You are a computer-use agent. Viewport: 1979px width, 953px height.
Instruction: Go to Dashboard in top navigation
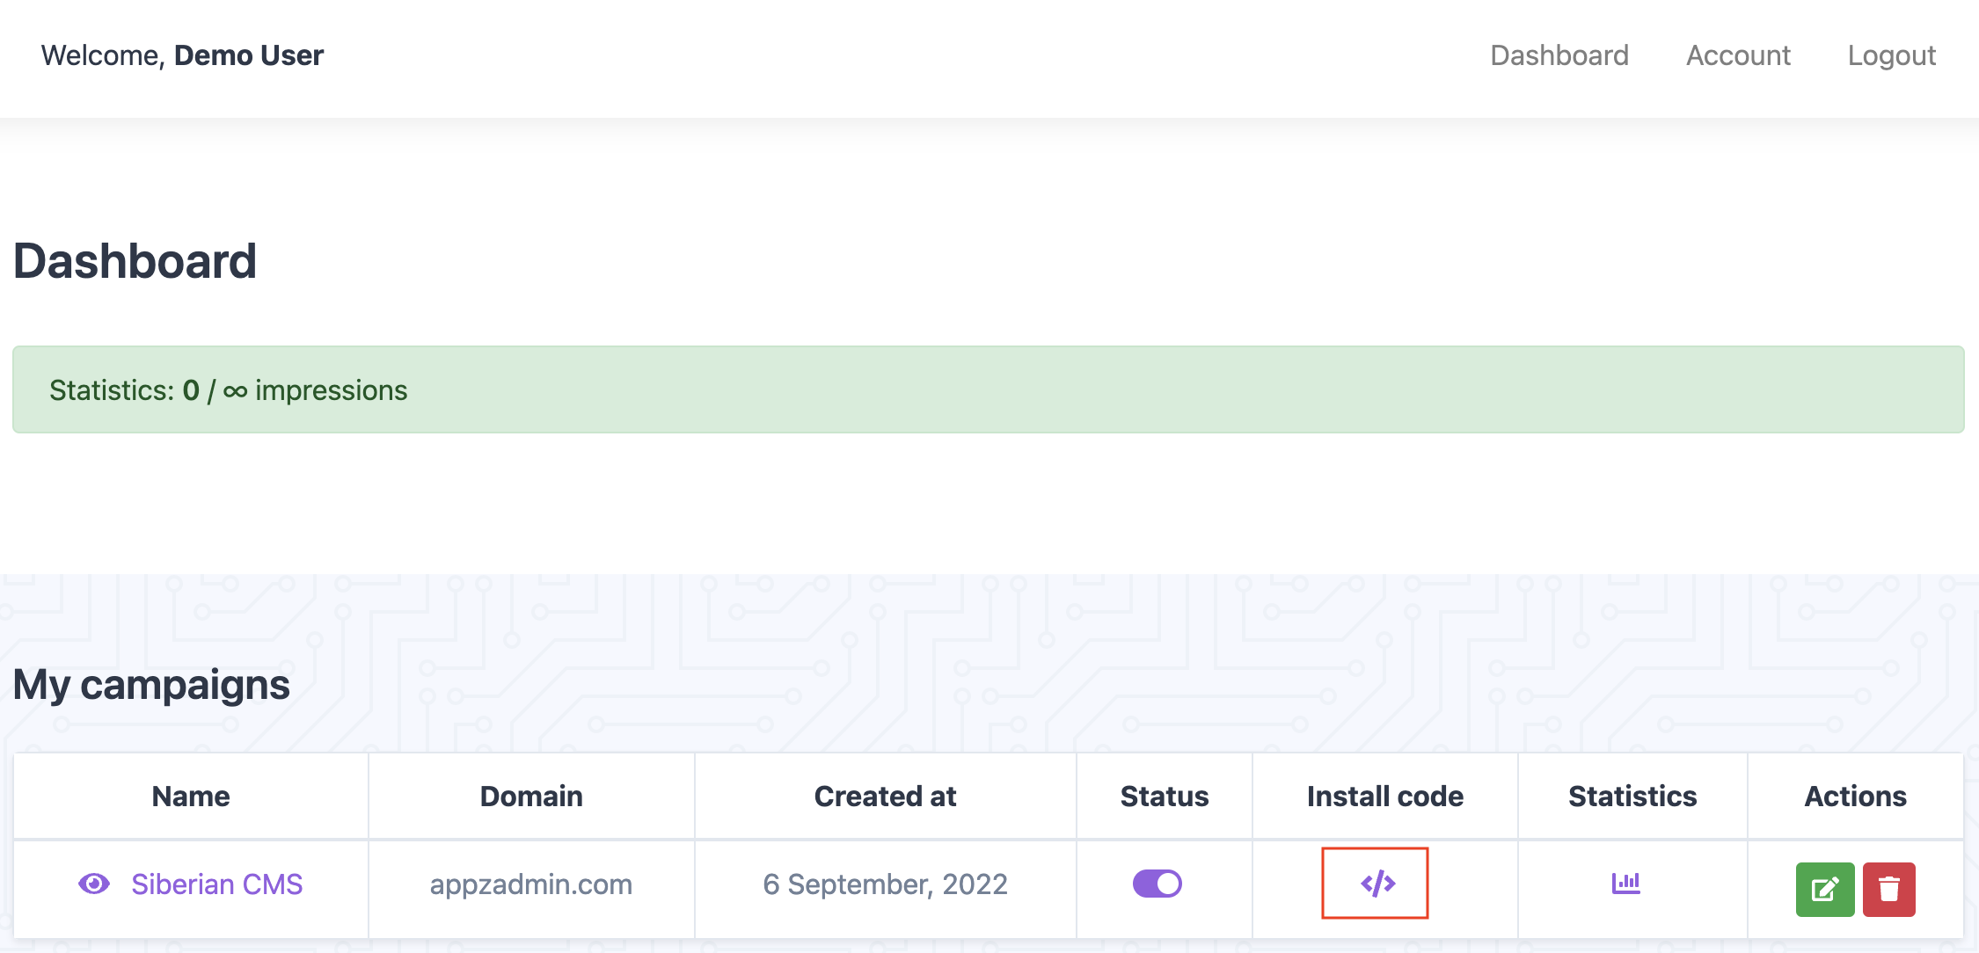click(x=1559, y=55)
